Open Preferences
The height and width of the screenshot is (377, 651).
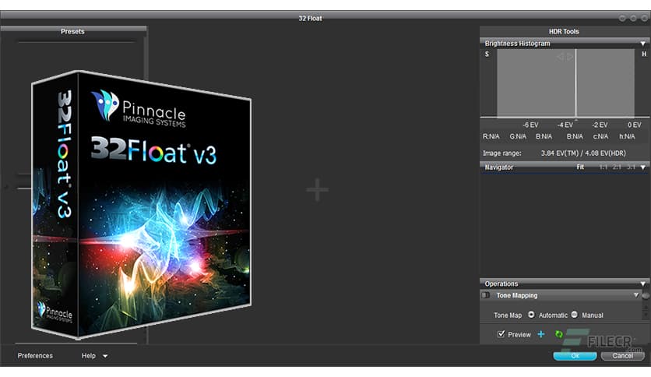[35, 356]
